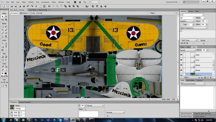This screenshot has height=122, width=216.
Task: Hide the Game layer
Action: [181, 55]
